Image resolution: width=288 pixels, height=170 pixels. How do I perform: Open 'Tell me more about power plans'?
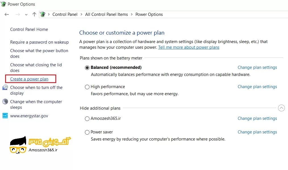[x=189, y=47]
